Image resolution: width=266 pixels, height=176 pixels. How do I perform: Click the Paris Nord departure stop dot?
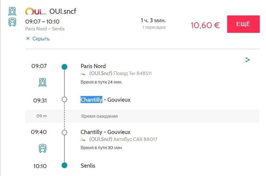point(65,67)
